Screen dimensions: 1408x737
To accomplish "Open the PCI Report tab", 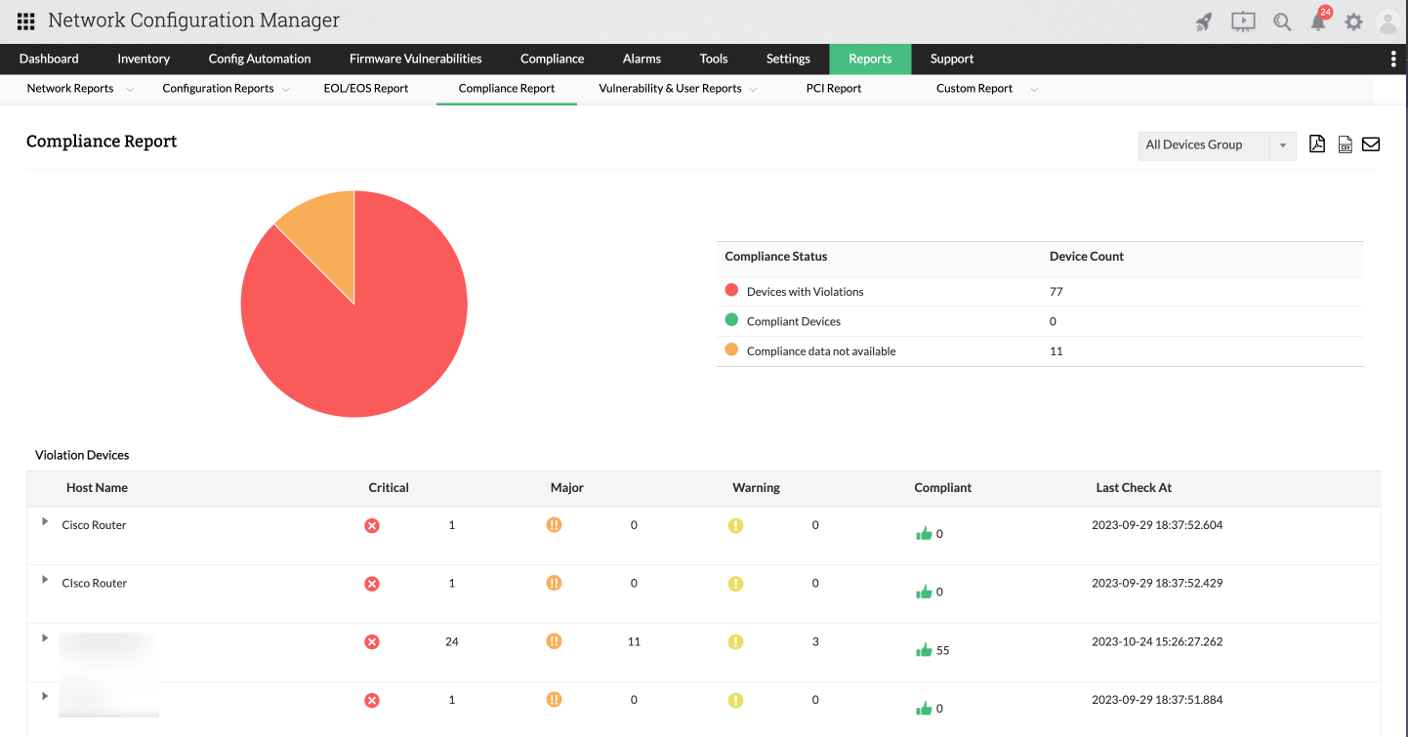I will coord(833,89).
